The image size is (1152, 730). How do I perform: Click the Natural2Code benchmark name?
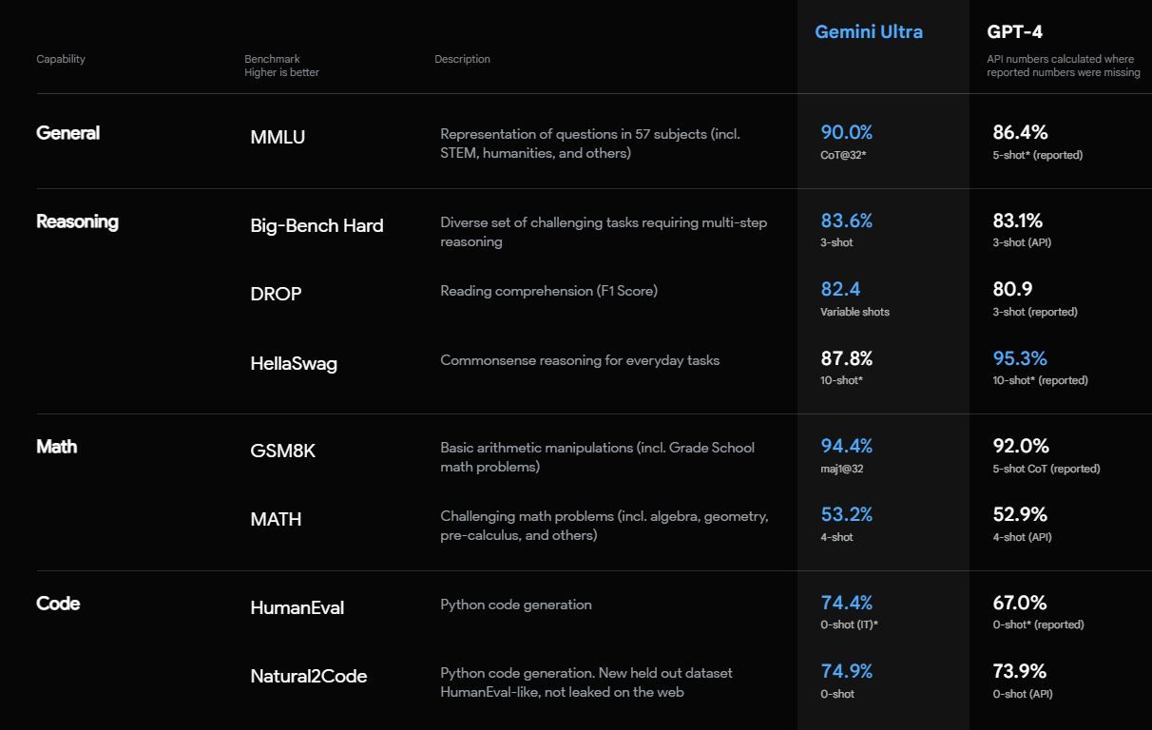[309, 676]
